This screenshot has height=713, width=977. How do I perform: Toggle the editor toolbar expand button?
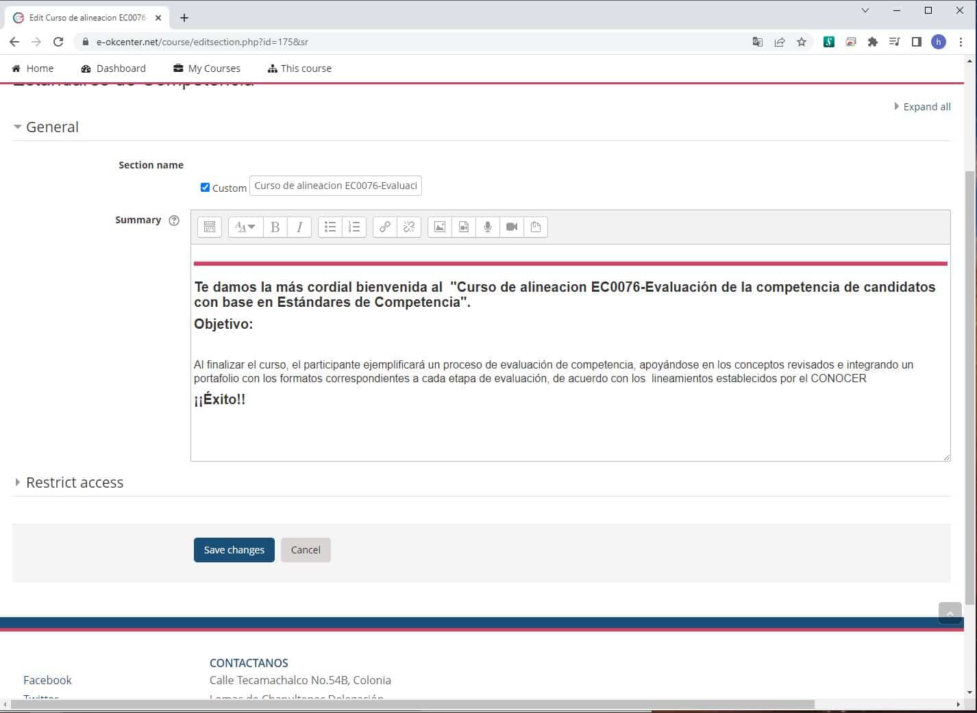pos(210,227)
